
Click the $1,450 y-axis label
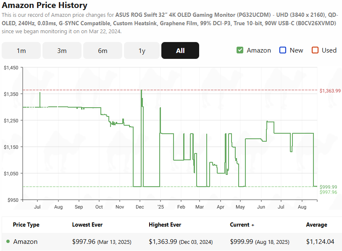point(11,68)
